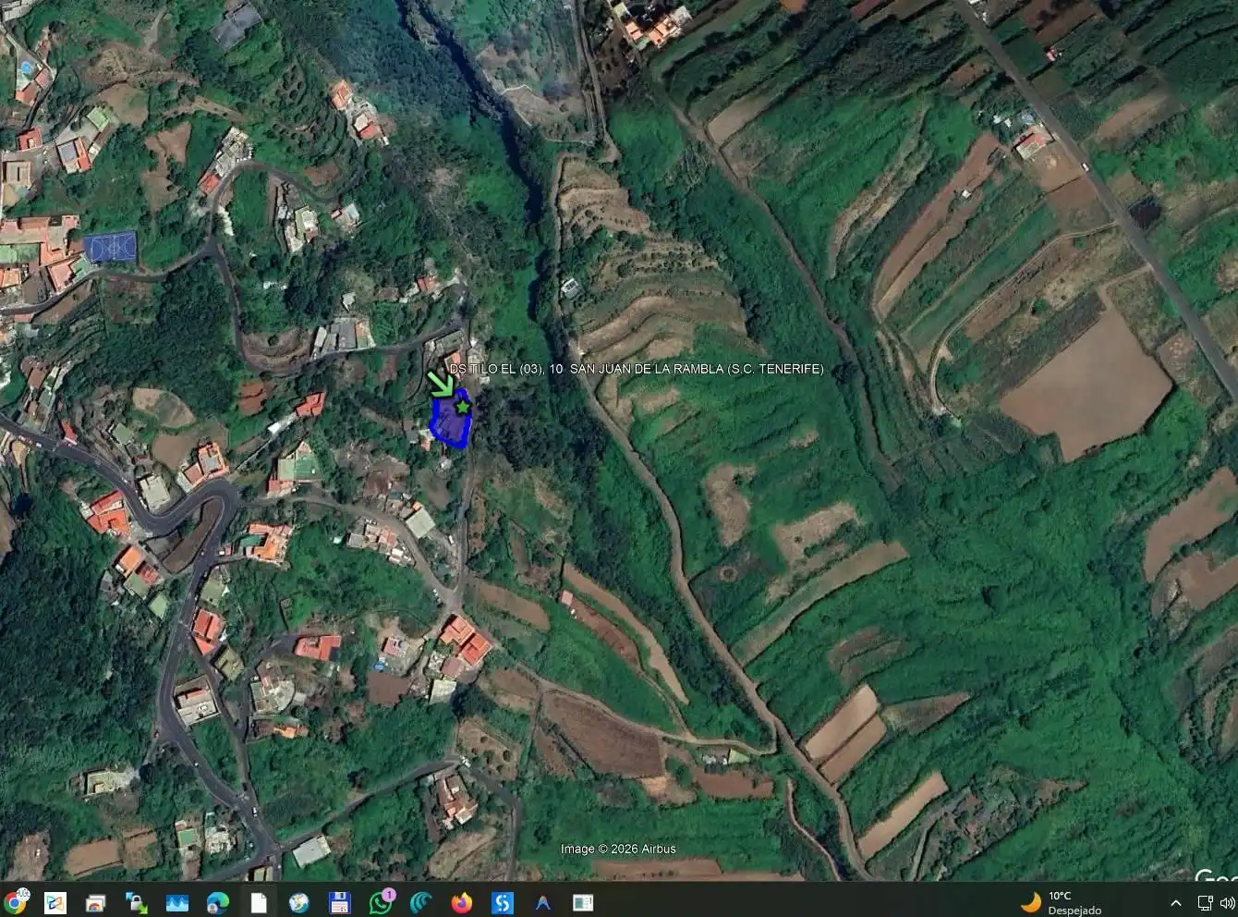Click the green star placemark on map
The height and width of the screenshot is (917, 1238).
pyautogui.click(x=463, y=406)
